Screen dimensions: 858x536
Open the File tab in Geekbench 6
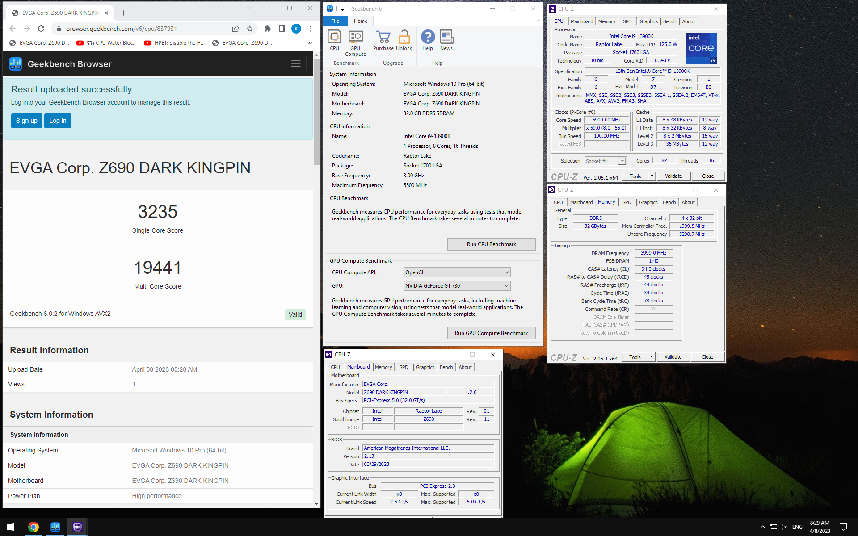(335, 21)
